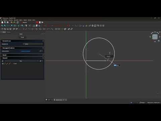Create a new document icon
The width and height of the screenshot is (161, 121).
pos(2,23)
